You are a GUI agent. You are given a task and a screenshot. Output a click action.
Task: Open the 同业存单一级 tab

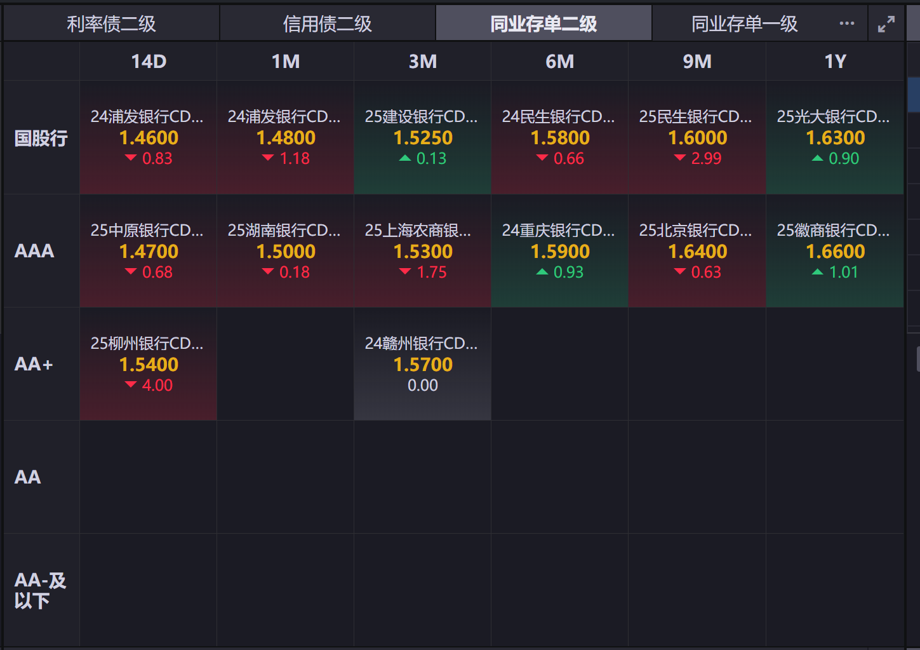tap(744, 24)
